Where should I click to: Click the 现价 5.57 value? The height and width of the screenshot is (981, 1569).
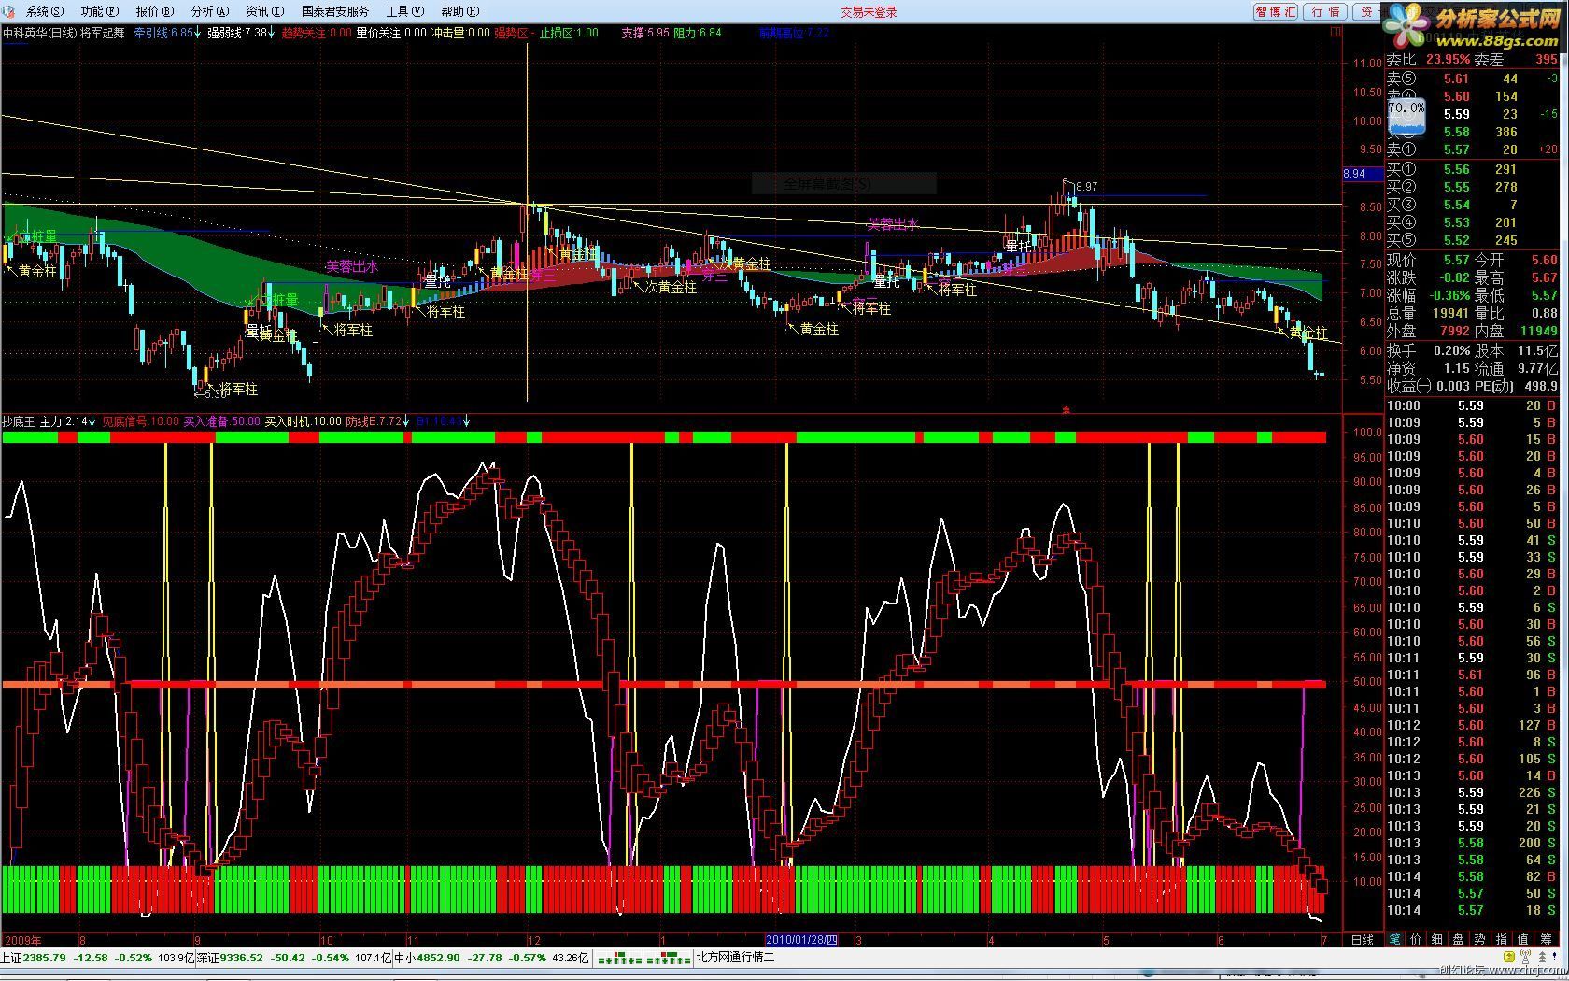(x=1456, y=260)
